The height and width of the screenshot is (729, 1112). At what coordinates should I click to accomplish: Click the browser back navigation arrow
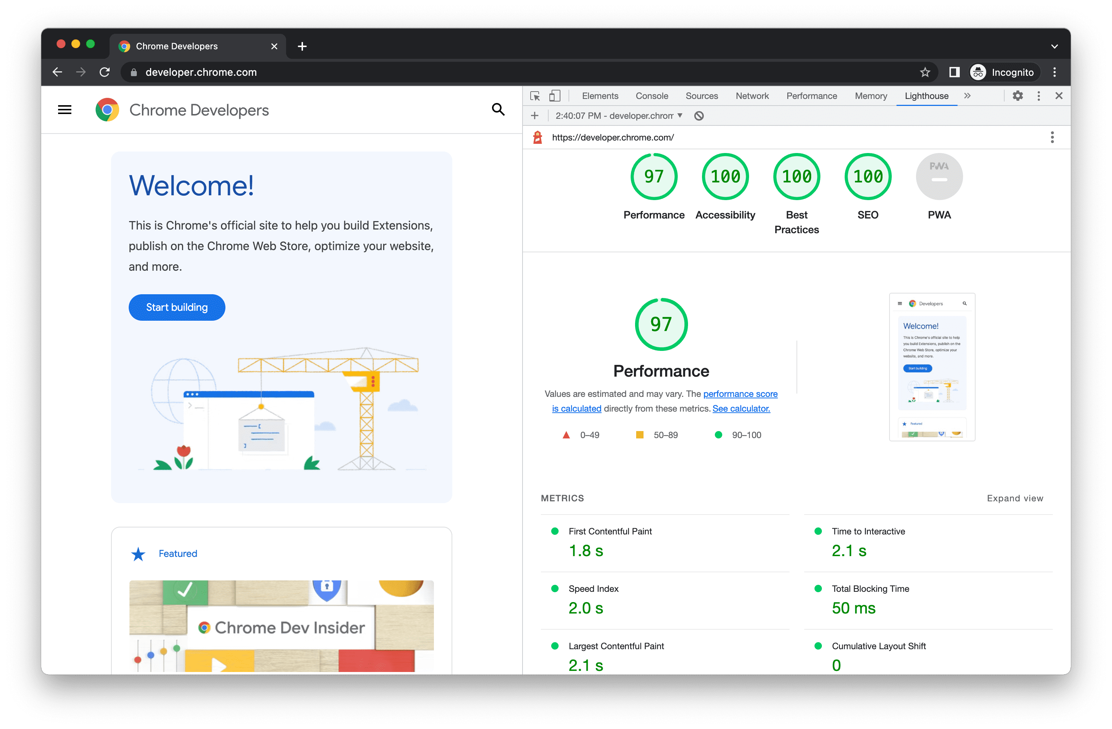(58, 72)
